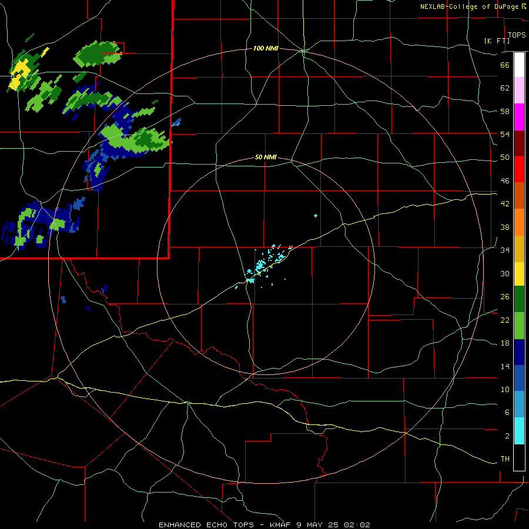529x529 pixels.
Task: Select the "38" scale value
Action: [x=505, y=227]
